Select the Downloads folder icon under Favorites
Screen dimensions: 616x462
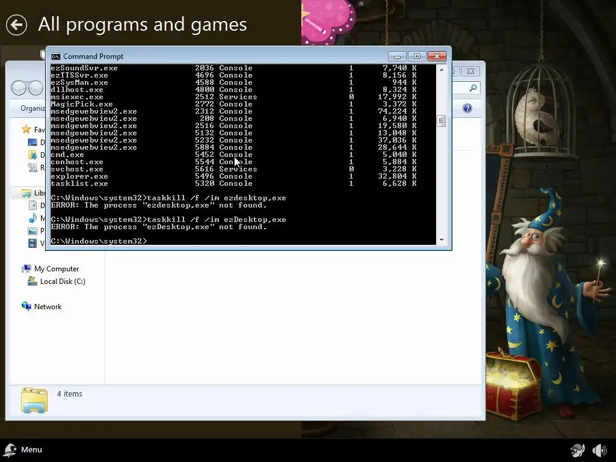[x=32, y=155]
